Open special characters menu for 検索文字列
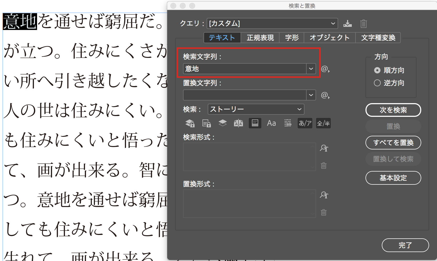This screenshot has height=261, width=437. (x=325, y=69)
